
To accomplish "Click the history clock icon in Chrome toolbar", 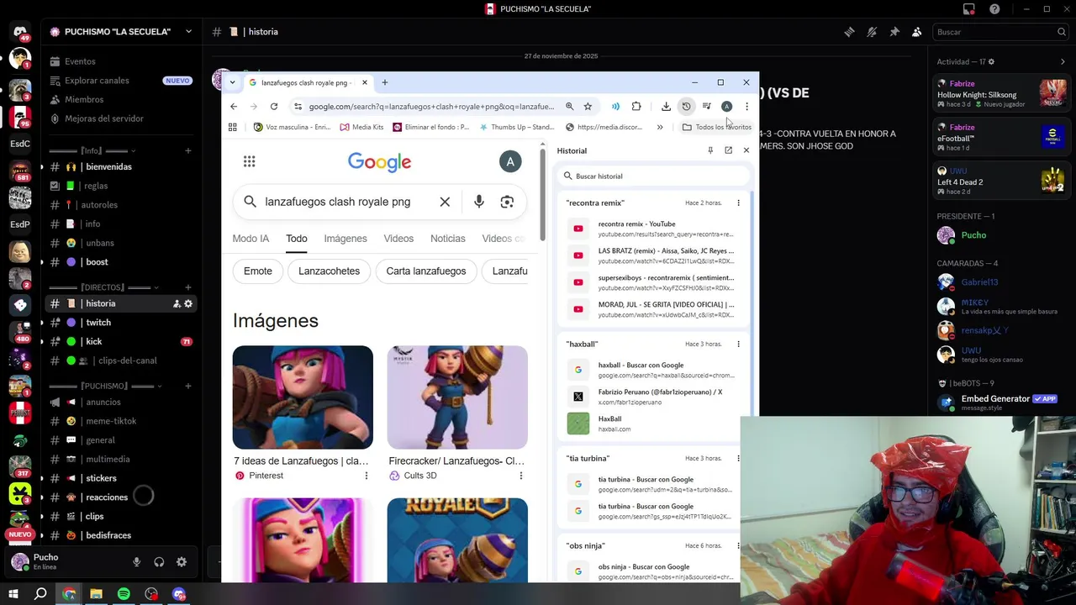I will click(x=686, y=107).
